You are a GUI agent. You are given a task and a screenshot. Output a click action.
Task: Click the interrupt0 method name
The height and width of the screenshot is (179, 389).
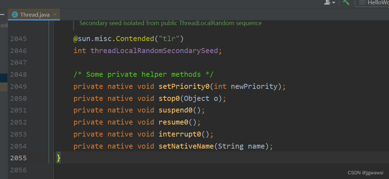(180, 134)
